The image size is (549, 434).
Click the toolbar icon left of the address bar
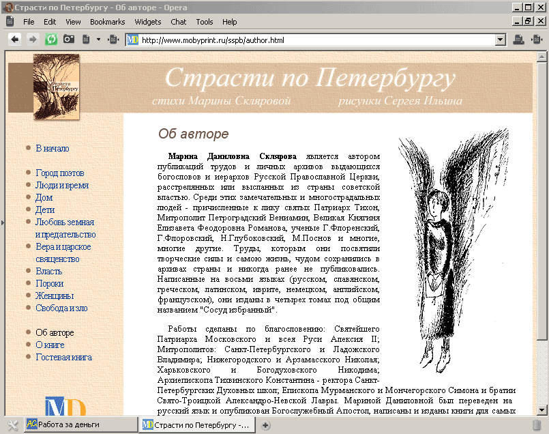point(113,39)
